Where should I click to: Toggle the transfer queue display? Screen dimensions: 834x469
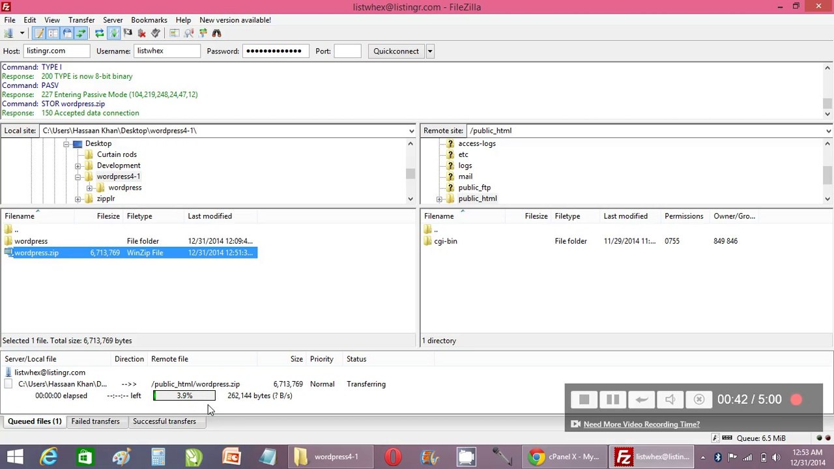pos(81,33)
